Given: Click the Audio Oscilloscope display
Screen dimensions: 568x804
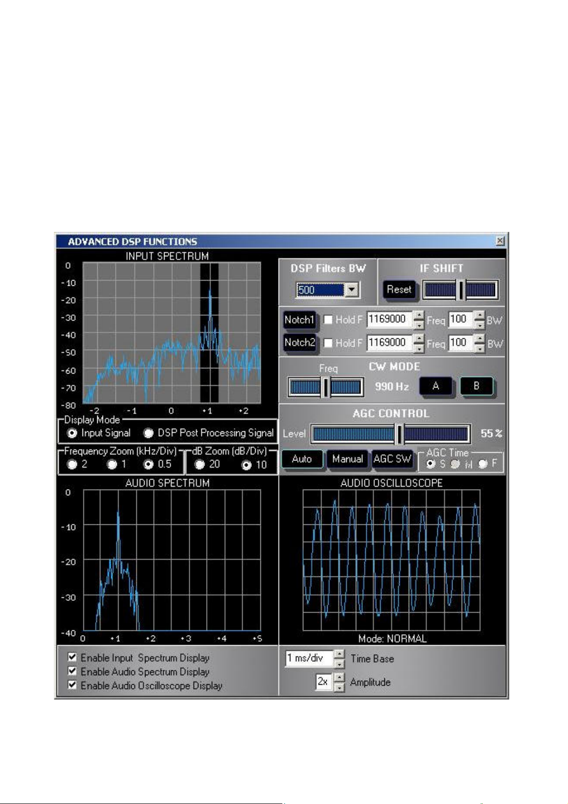Looking at the screenshot, I should 392,560.
